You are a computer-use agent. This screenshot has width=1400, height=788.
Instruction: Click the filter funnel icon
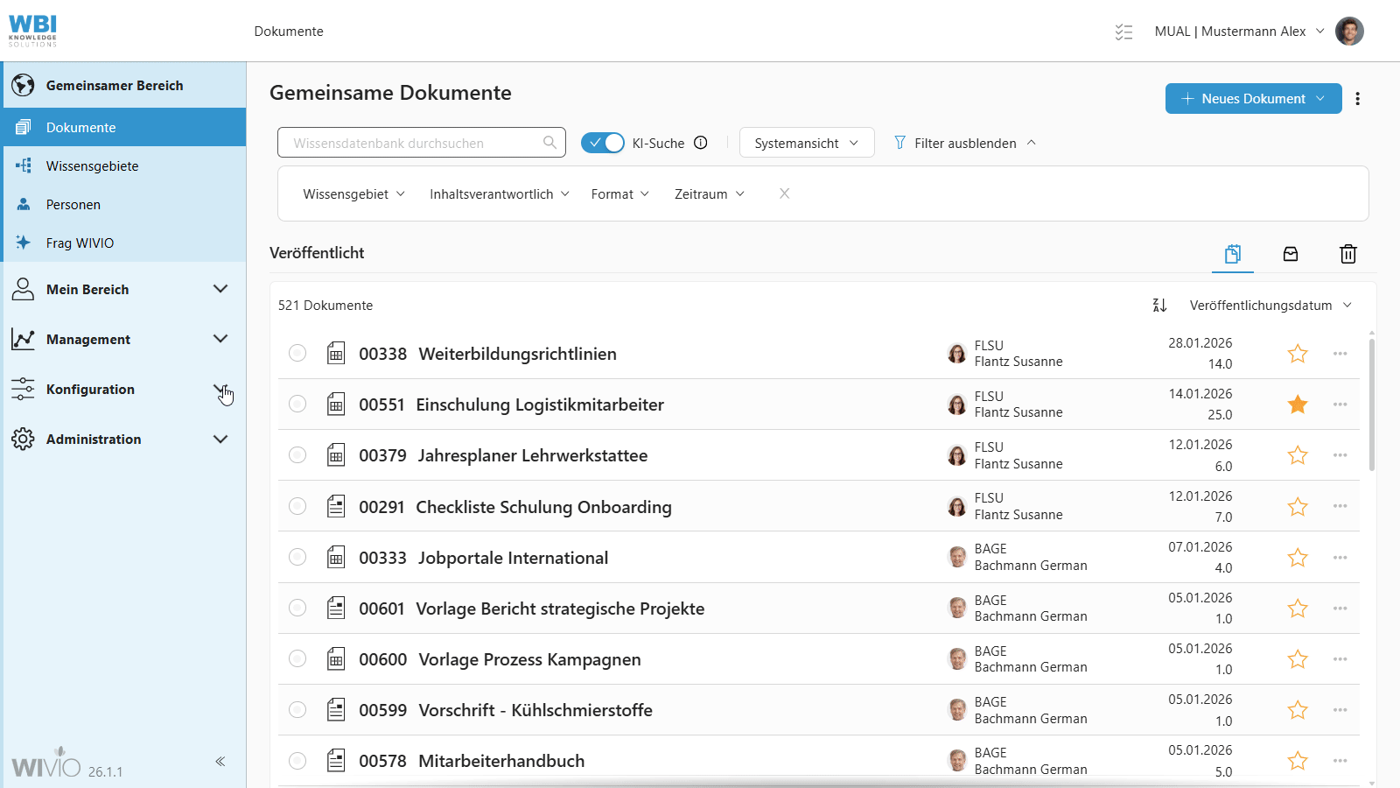(x=899, y=143)
